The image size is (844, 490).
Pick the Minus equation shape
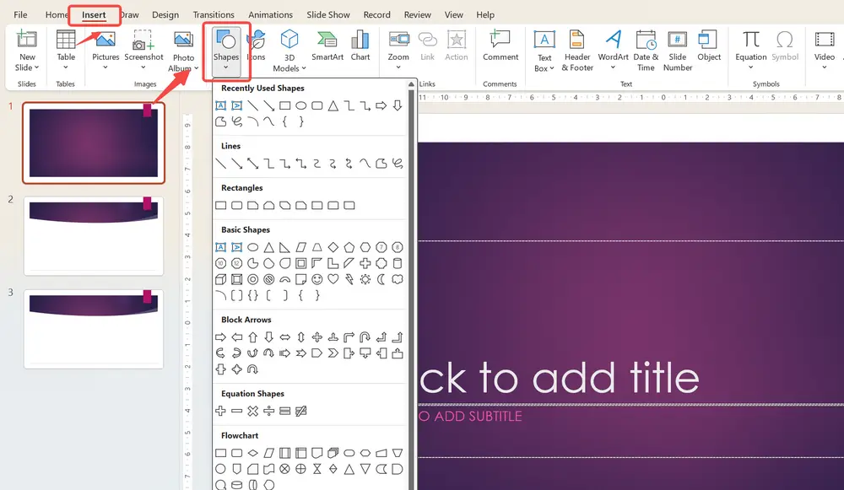[x=237, y=412]
